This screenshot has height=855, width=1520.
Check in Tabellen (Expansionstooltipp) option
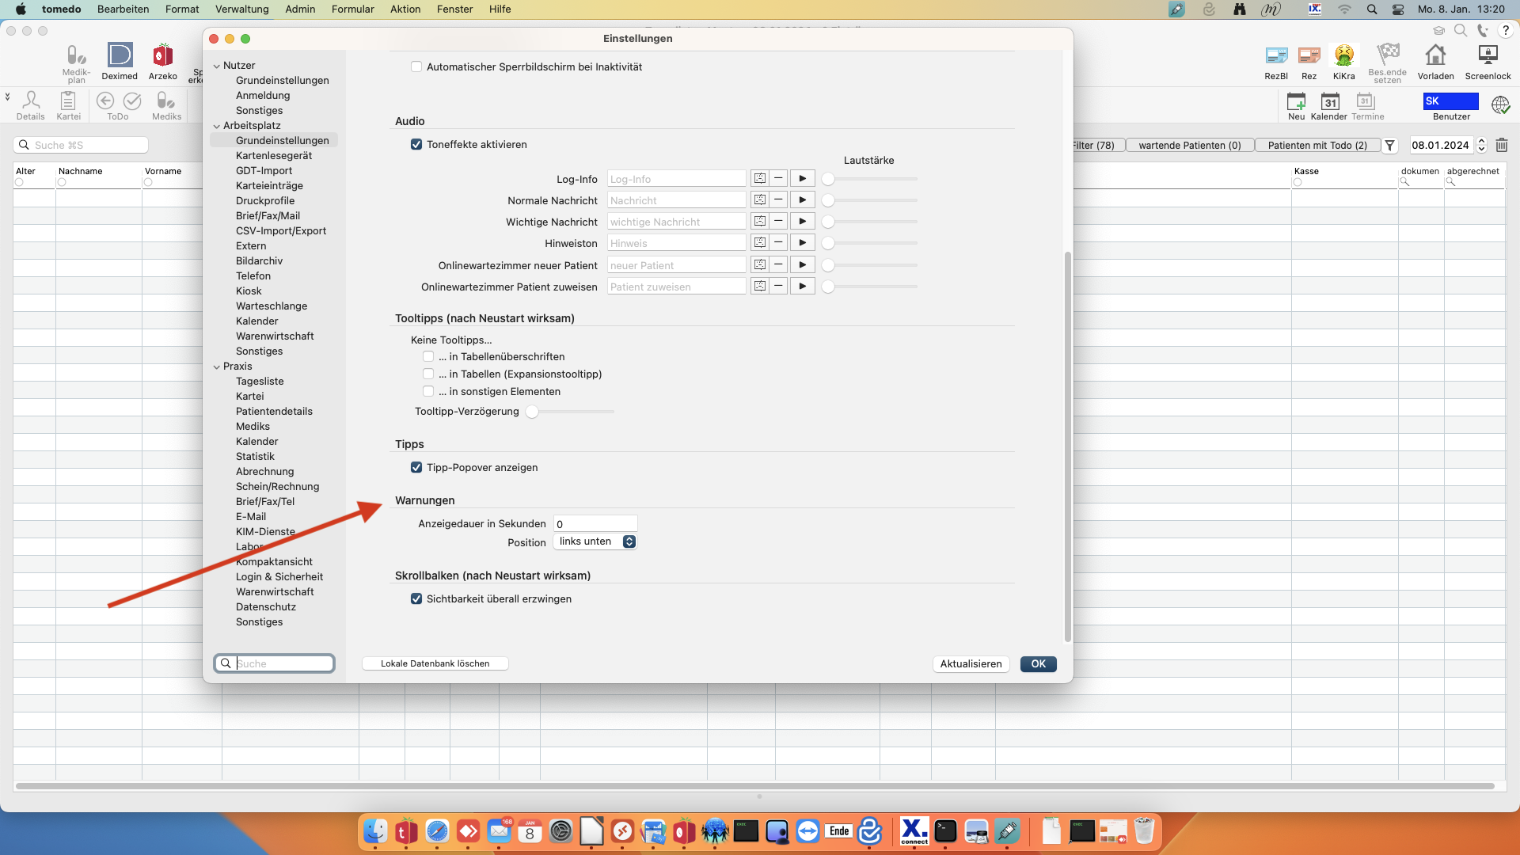(x=428, y=374)
